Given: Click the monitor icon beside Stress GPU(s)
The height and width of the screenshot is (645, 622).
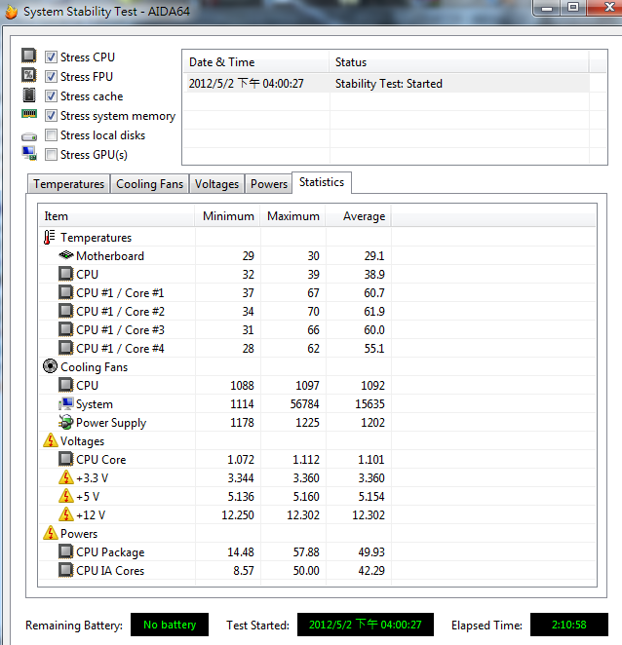Looking at the screenshot, I should coord(29,153).
